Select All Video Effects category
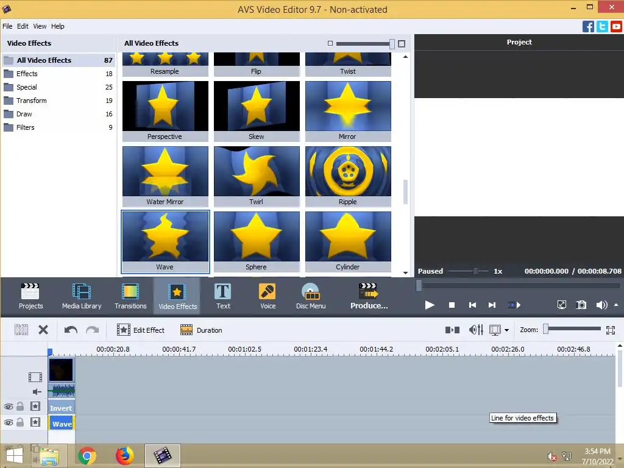624x468 pixels. (58, 60)
